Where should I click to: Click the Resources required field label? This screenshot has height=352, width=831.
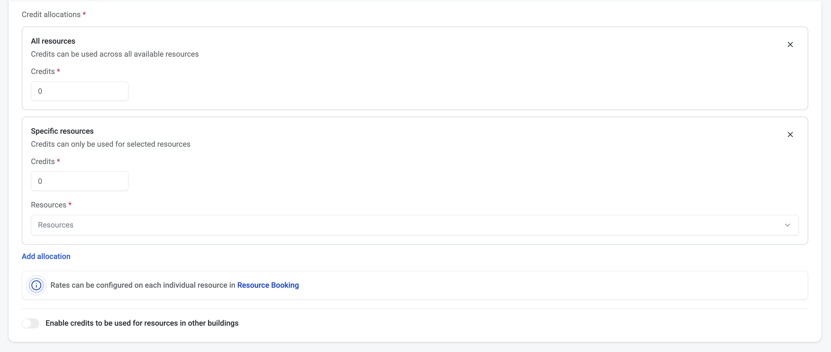pos(49,205)
